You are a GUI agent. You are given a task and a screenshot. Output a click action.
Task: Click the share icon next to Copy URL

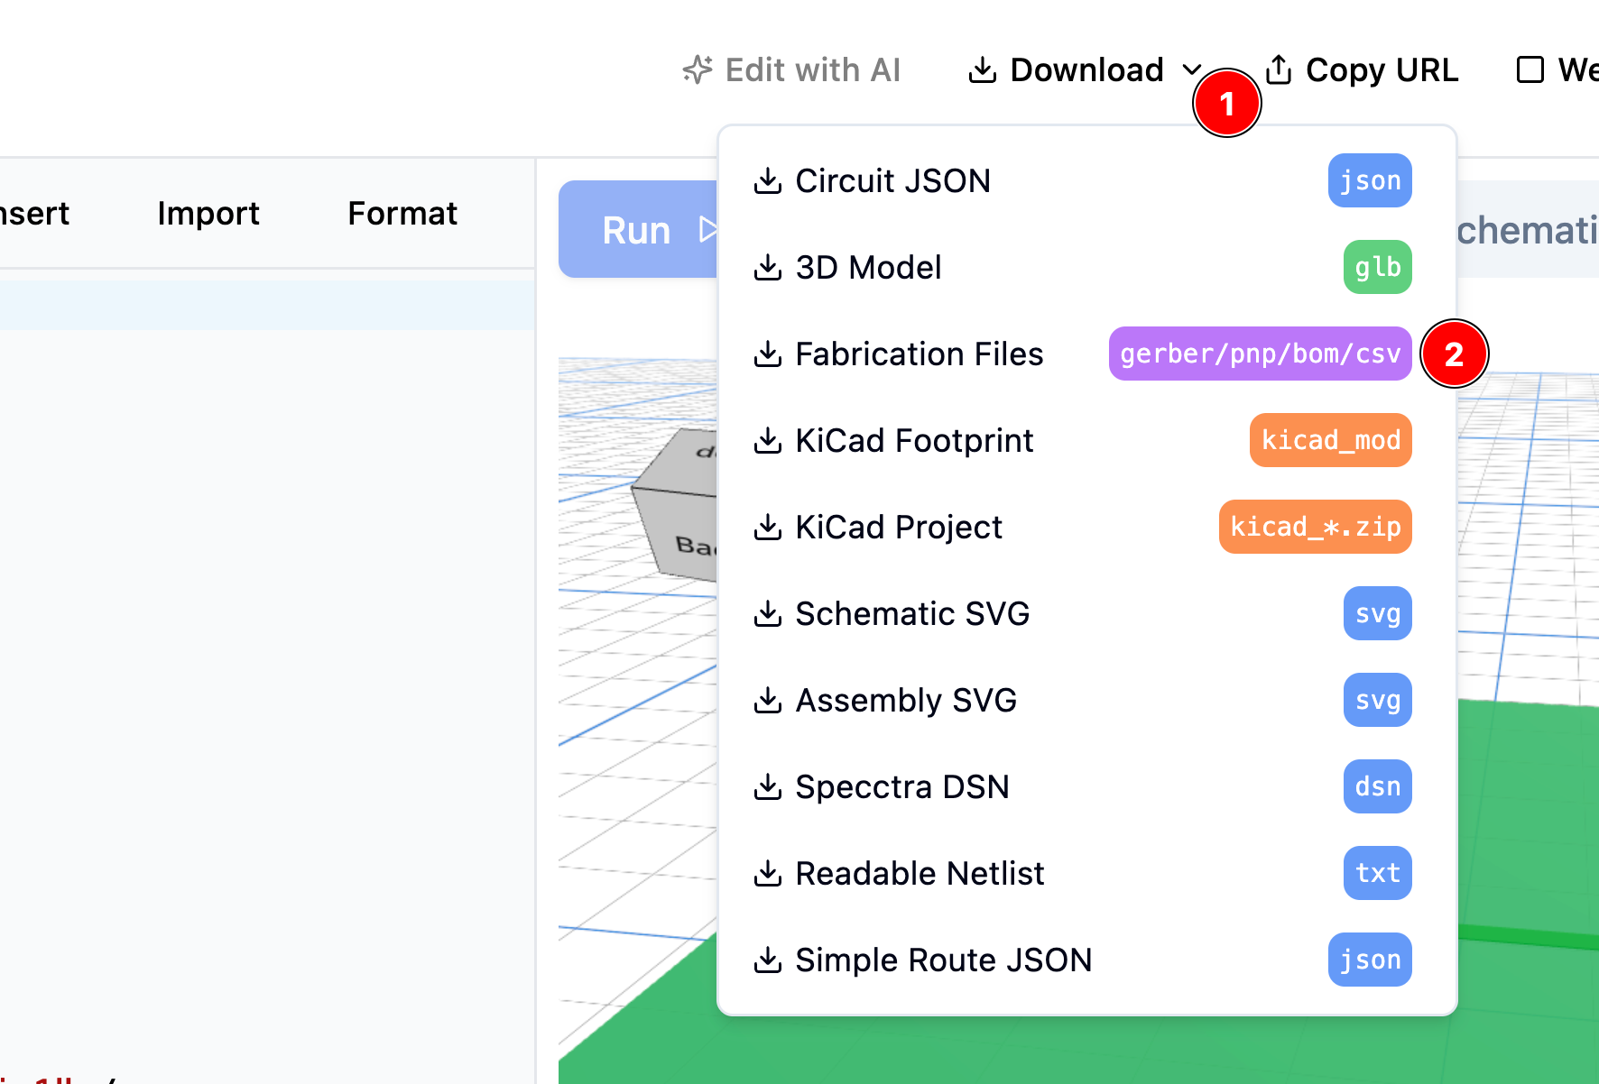[x=1278, y=69]
